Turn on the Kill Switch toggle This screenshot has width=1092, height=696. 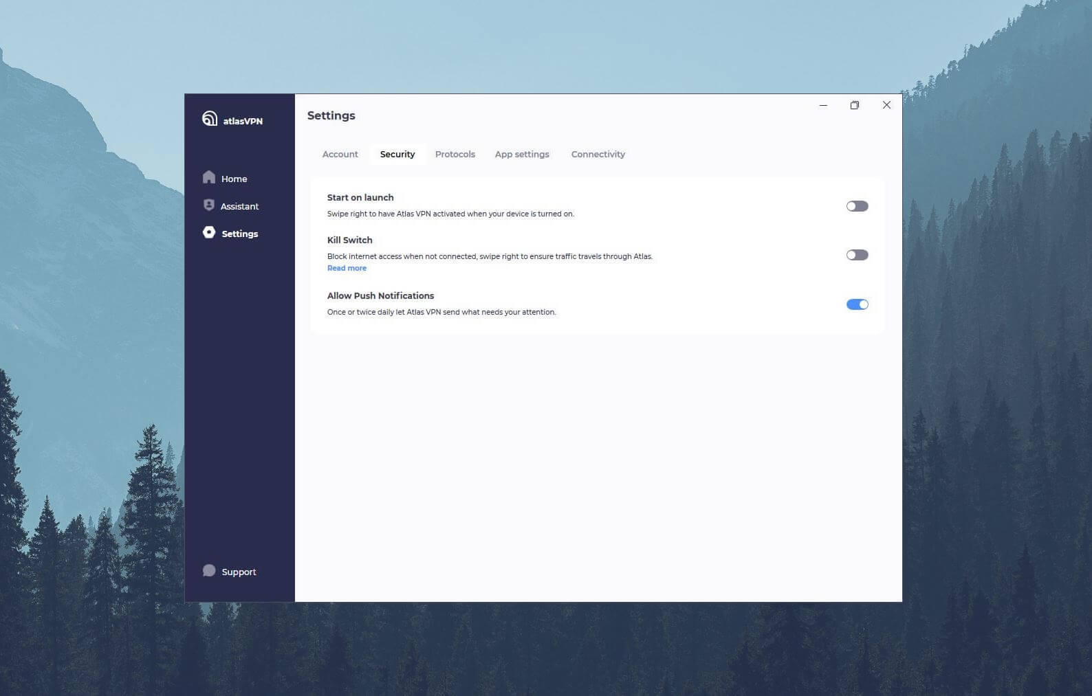tap(858, 255)
